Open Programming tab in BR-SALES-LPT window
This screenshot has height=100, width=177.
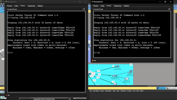click(x=31, y=6)
